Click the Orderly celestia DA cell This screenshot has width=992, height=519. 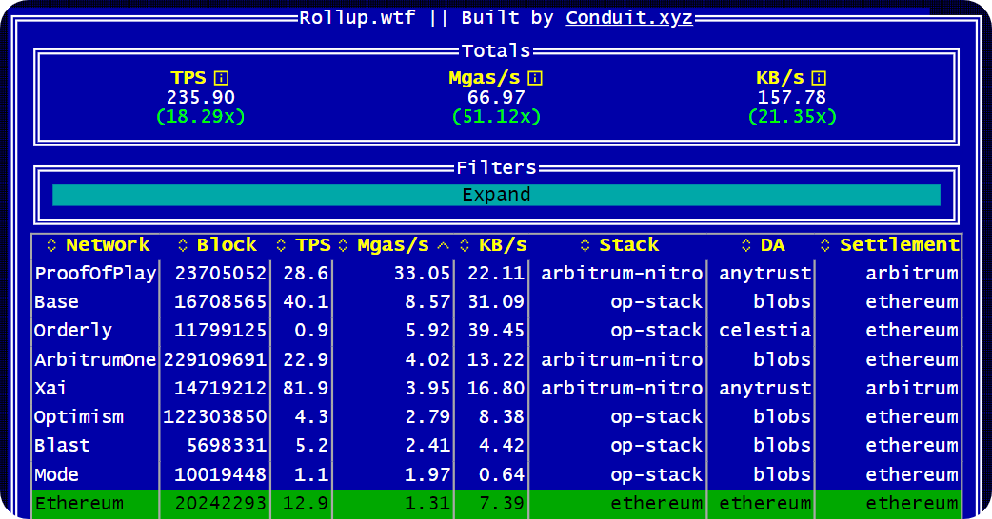(x=765, y=331)
